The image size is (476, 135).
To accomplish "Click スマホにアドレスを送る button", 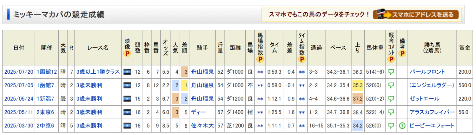I will (x=416, y=15).
